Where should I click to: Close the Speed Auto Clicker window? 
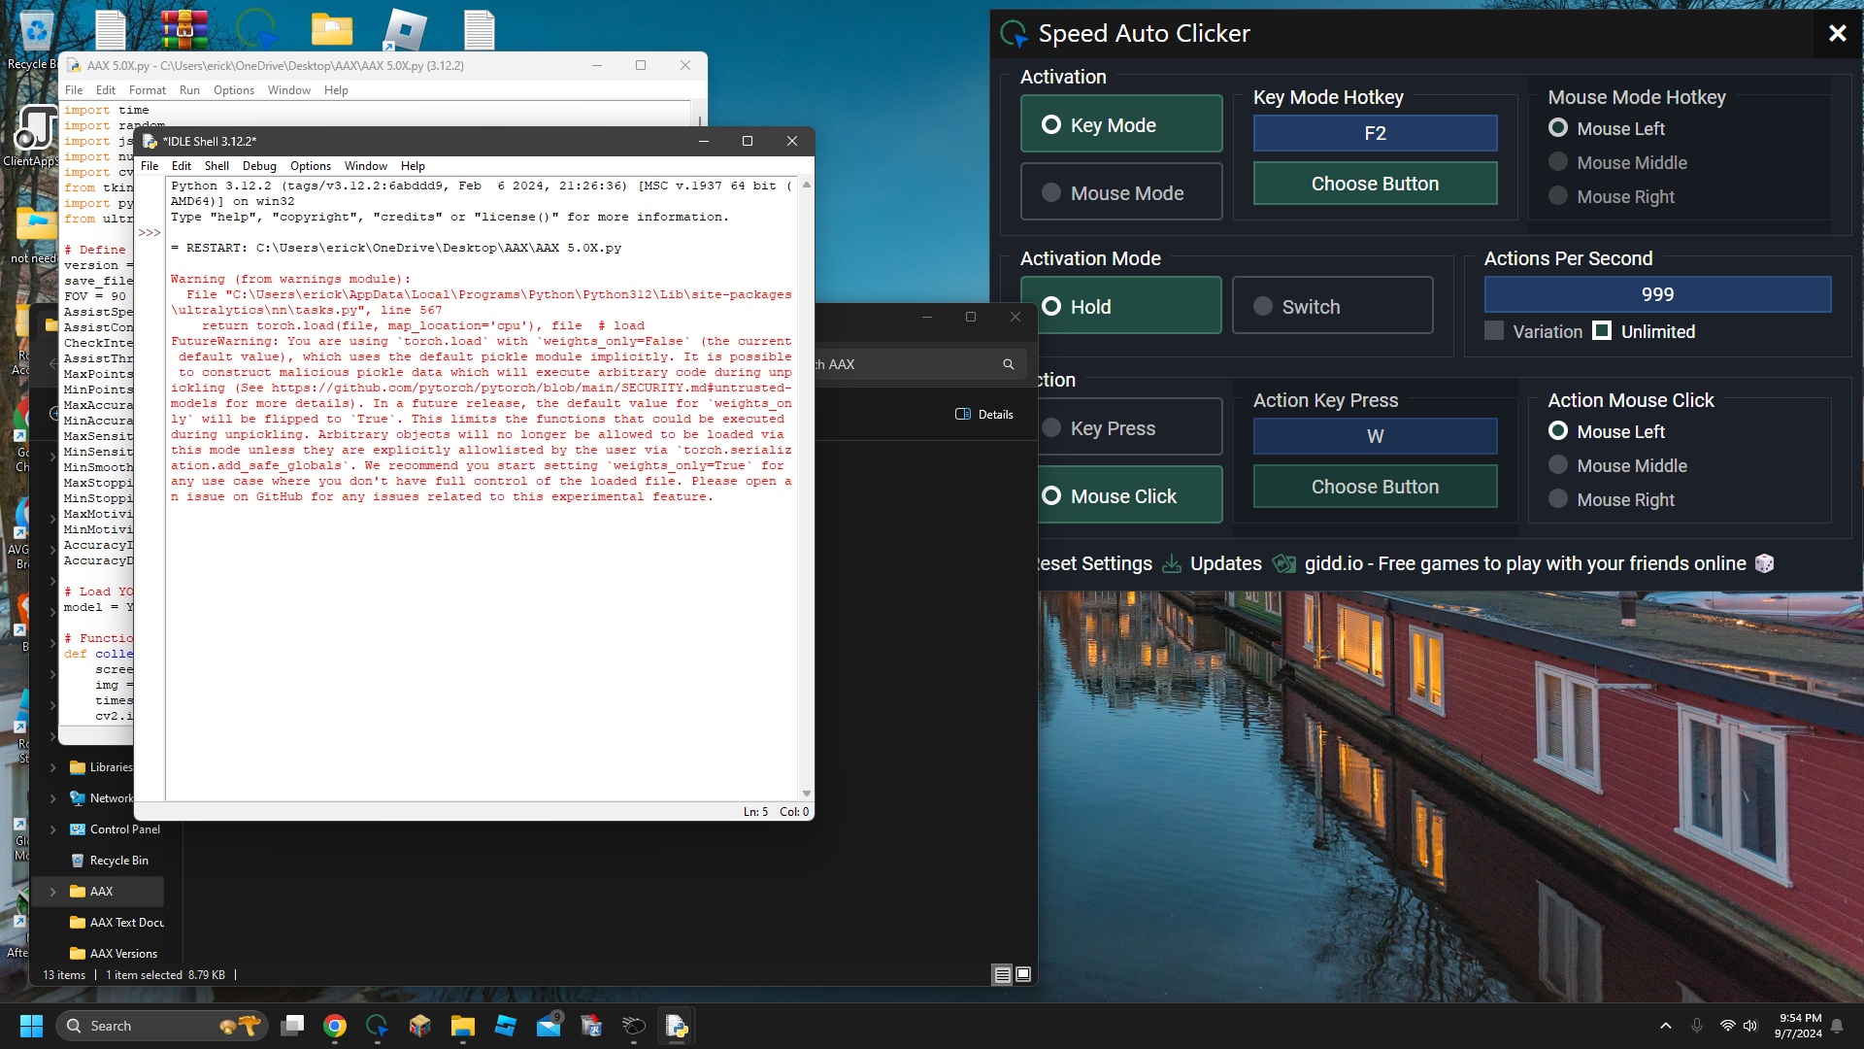(x=1837, y=33)
